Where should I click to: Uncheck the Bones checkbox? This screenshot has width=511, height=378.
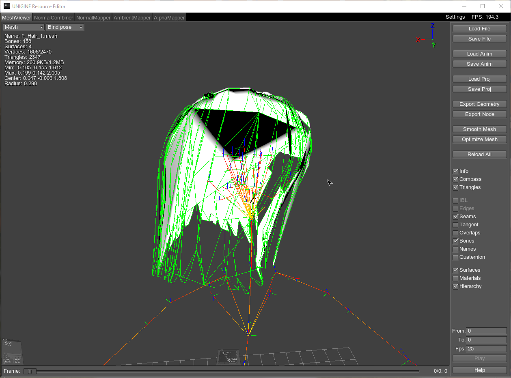455,241
